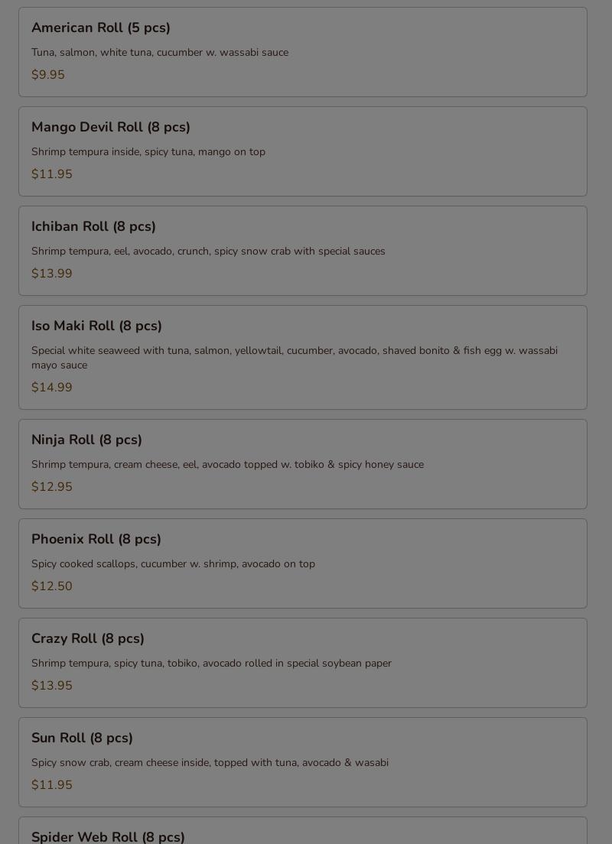Click the $9.95 American Roll price
The height and width of the screenshot is (844, 612).
[x=48, y=75]
